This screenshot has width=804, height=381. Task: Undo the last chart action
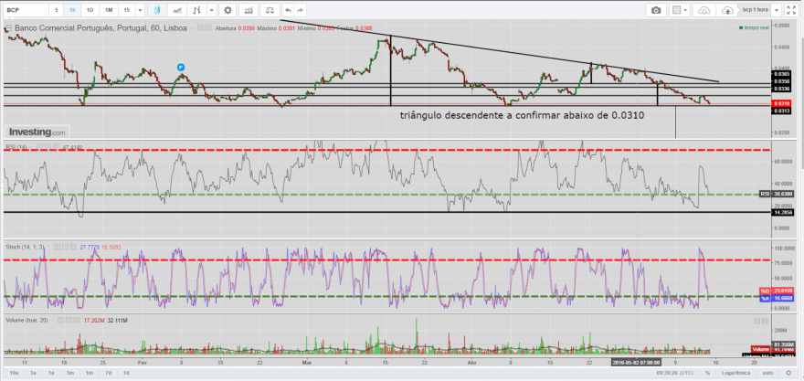click(x=288, y=10)
